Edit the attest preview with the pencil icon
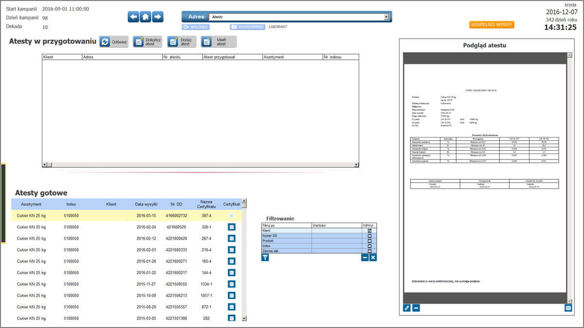This screenshot has height=328, width=584. 408,308
